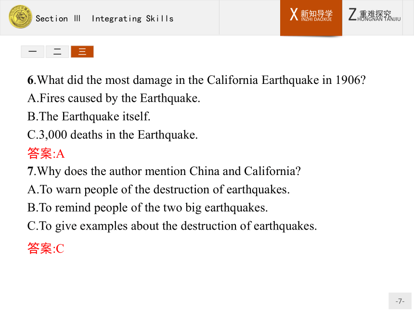Select the highlighted section 三 button
Viewport: 414px width, 311px height.
pos(82,51)
